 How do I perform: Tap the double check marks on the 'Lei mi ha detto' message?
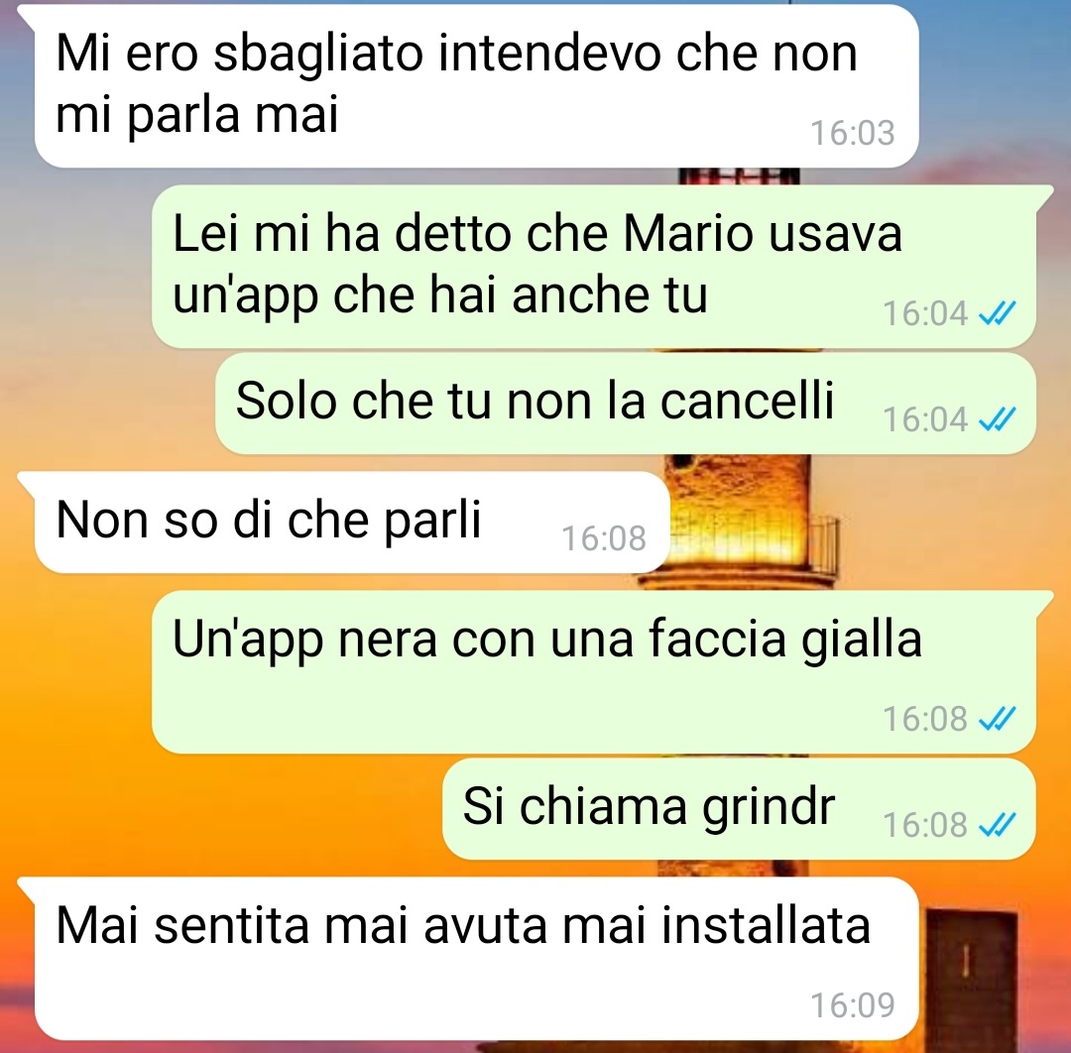pos(997,313)
